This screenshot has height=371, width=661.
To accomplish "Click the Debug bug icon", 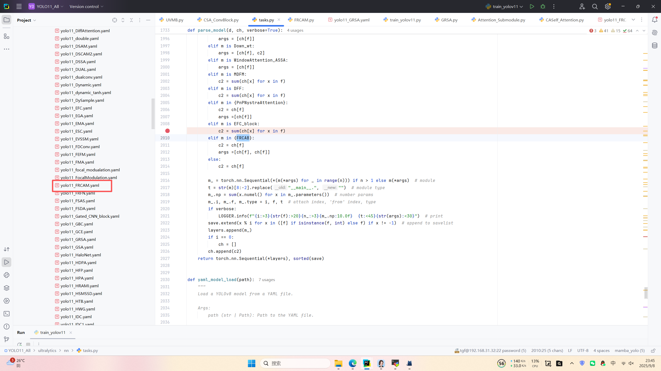I will (543, 6).
